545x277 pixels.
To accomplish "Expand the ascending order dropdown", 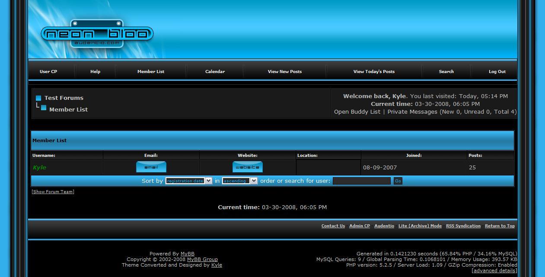I will click(x=239, y=181).
